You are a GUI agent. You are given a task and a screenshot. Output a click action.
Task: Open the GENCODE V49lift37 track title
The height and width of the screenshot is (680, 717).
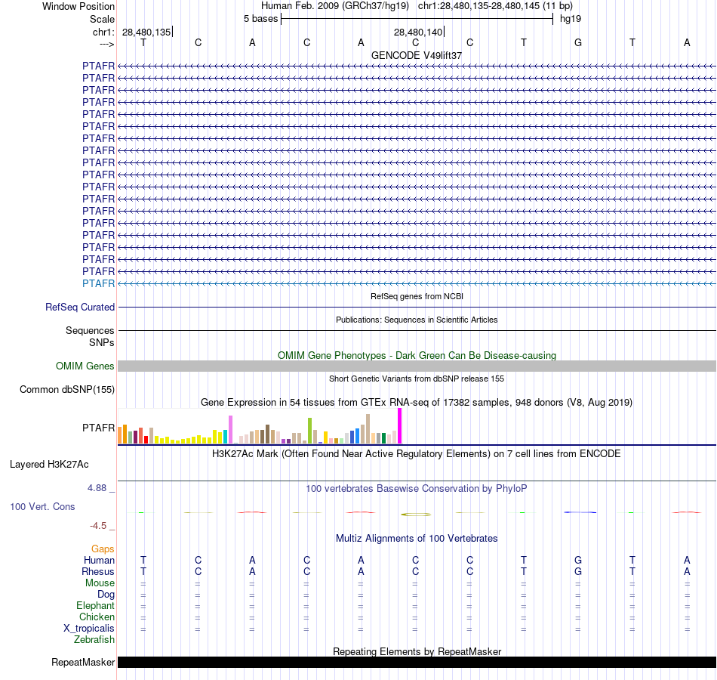(417, 55)
